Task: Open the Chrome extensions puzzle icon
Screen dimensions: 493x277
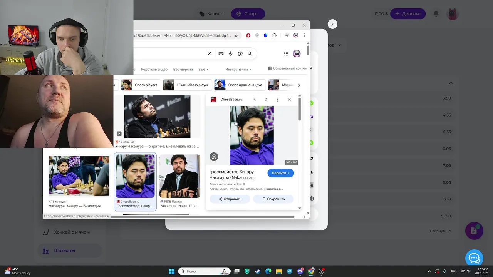Action: click(274, 35)
